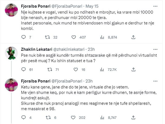The width and height of the screenshot is (165, 124).
Task: View analytics showing 72.7K views
Action: 102,69
